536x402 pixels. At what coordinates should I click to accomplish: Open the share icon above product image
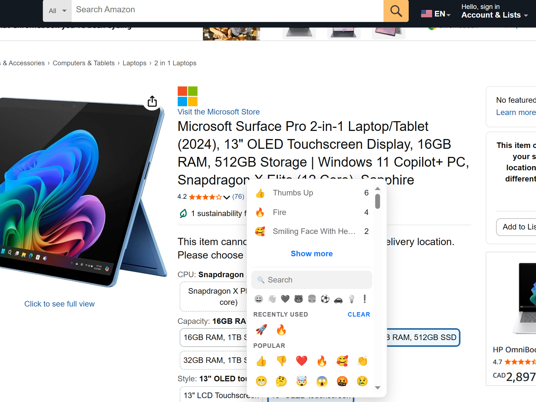(152, 101)
